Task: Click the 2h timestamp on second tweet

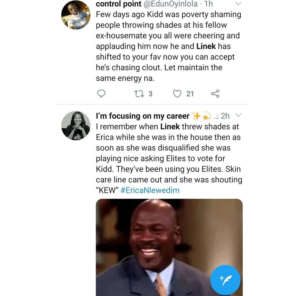Action: [x=225, y=116]
